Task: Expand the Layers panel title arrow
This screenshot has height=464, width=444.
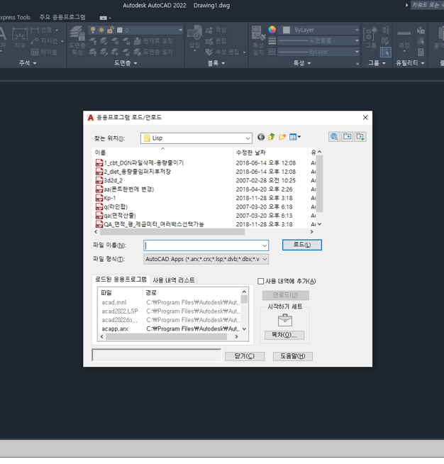Action: (x=135, y=63)
